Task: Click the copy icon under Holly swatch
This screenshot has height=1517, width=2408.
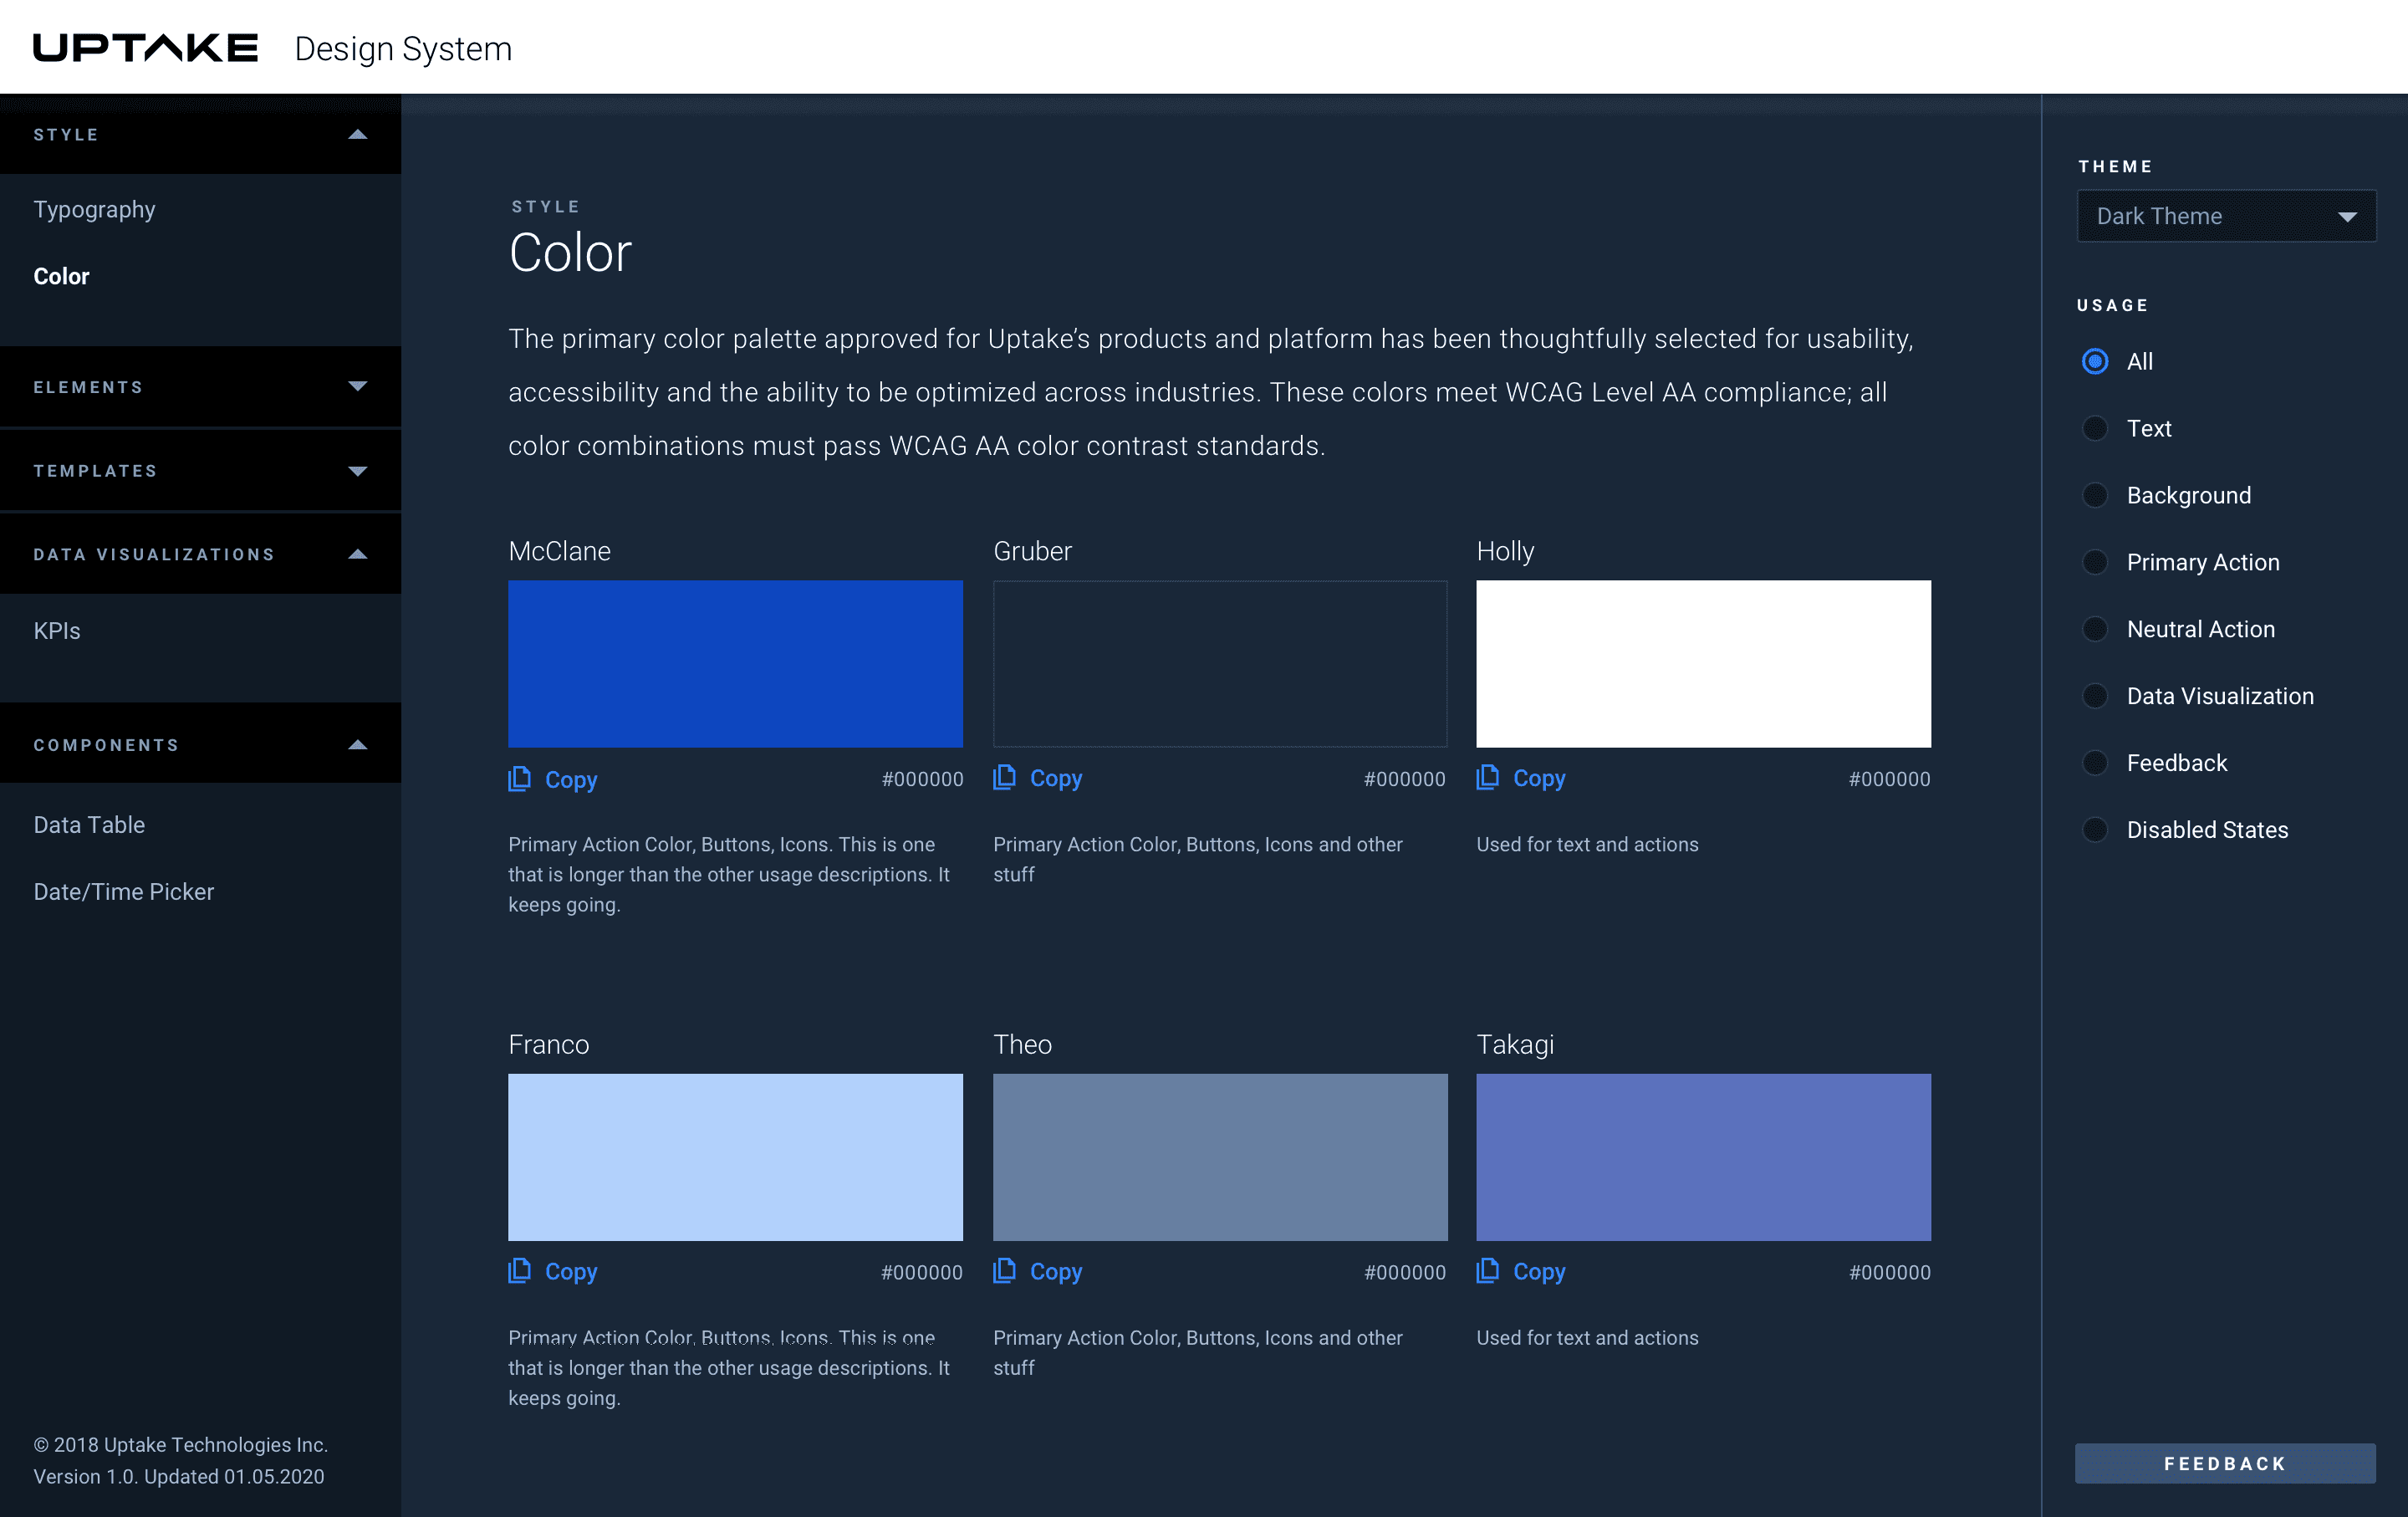Action: pyautogui.click(x=1487, y=777)
